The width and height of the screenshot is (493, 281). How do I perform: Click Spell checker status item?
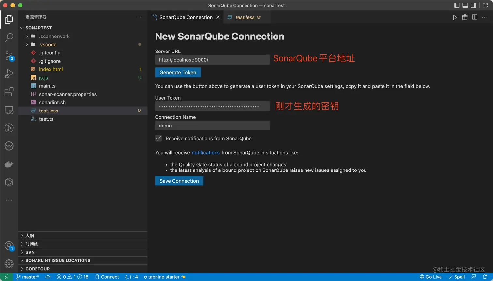pyautogui.click(x=456, y=277)
